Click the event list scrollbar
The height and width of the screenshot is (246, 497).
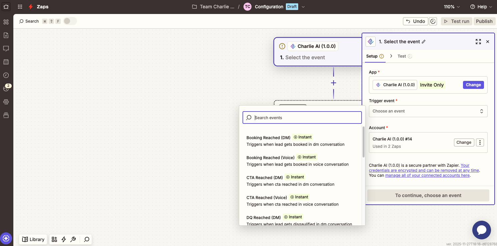tap(364, 142)
